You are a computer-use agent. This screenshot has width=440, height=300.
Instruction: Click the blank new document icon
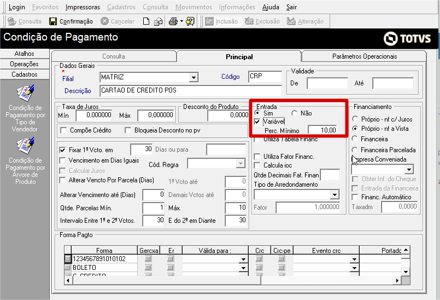pyautogui.click(x=146, y=21)
